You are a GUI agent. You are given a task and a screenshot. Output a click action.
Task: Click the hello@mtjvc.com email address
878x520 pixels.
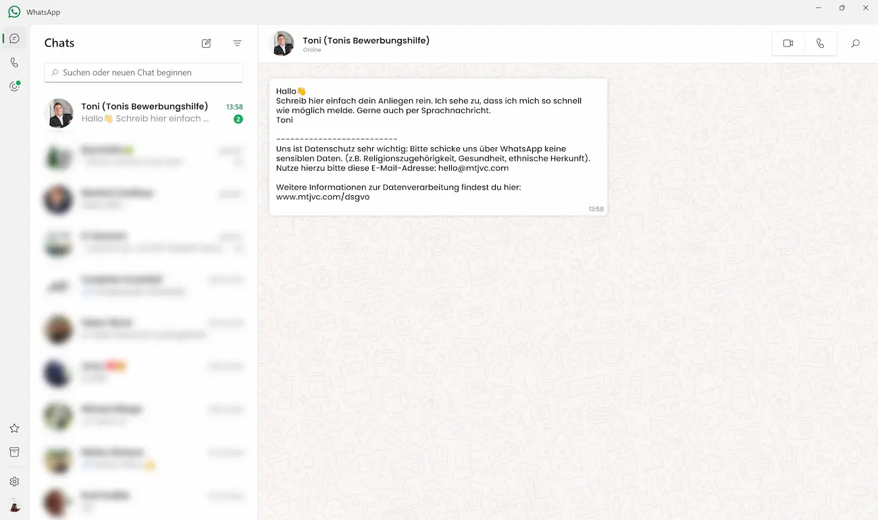click(473, 168)
